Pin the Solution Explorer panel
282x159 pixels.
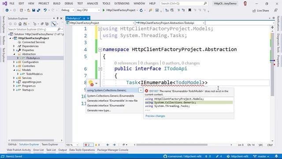58,19
